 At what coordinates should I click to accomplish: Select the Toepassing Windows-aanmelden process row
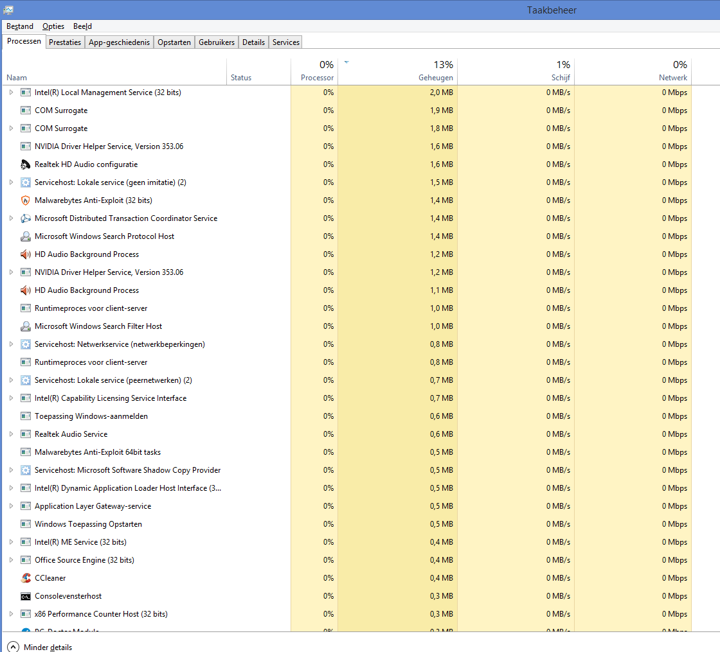[91, 416]
